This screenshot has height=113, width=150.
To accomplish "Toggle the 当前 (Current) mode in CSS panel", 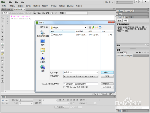I will point(125,21).
